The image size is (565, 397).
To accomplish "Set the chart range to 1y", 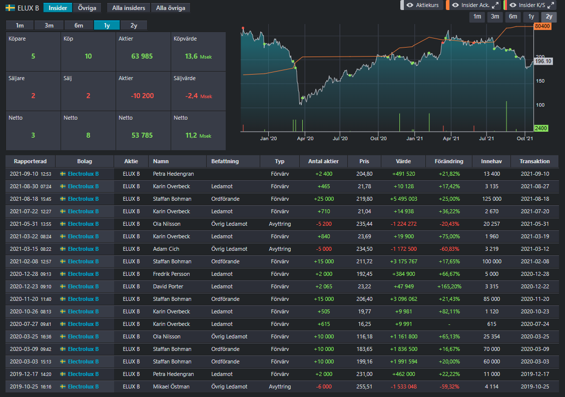I will 531,17.
